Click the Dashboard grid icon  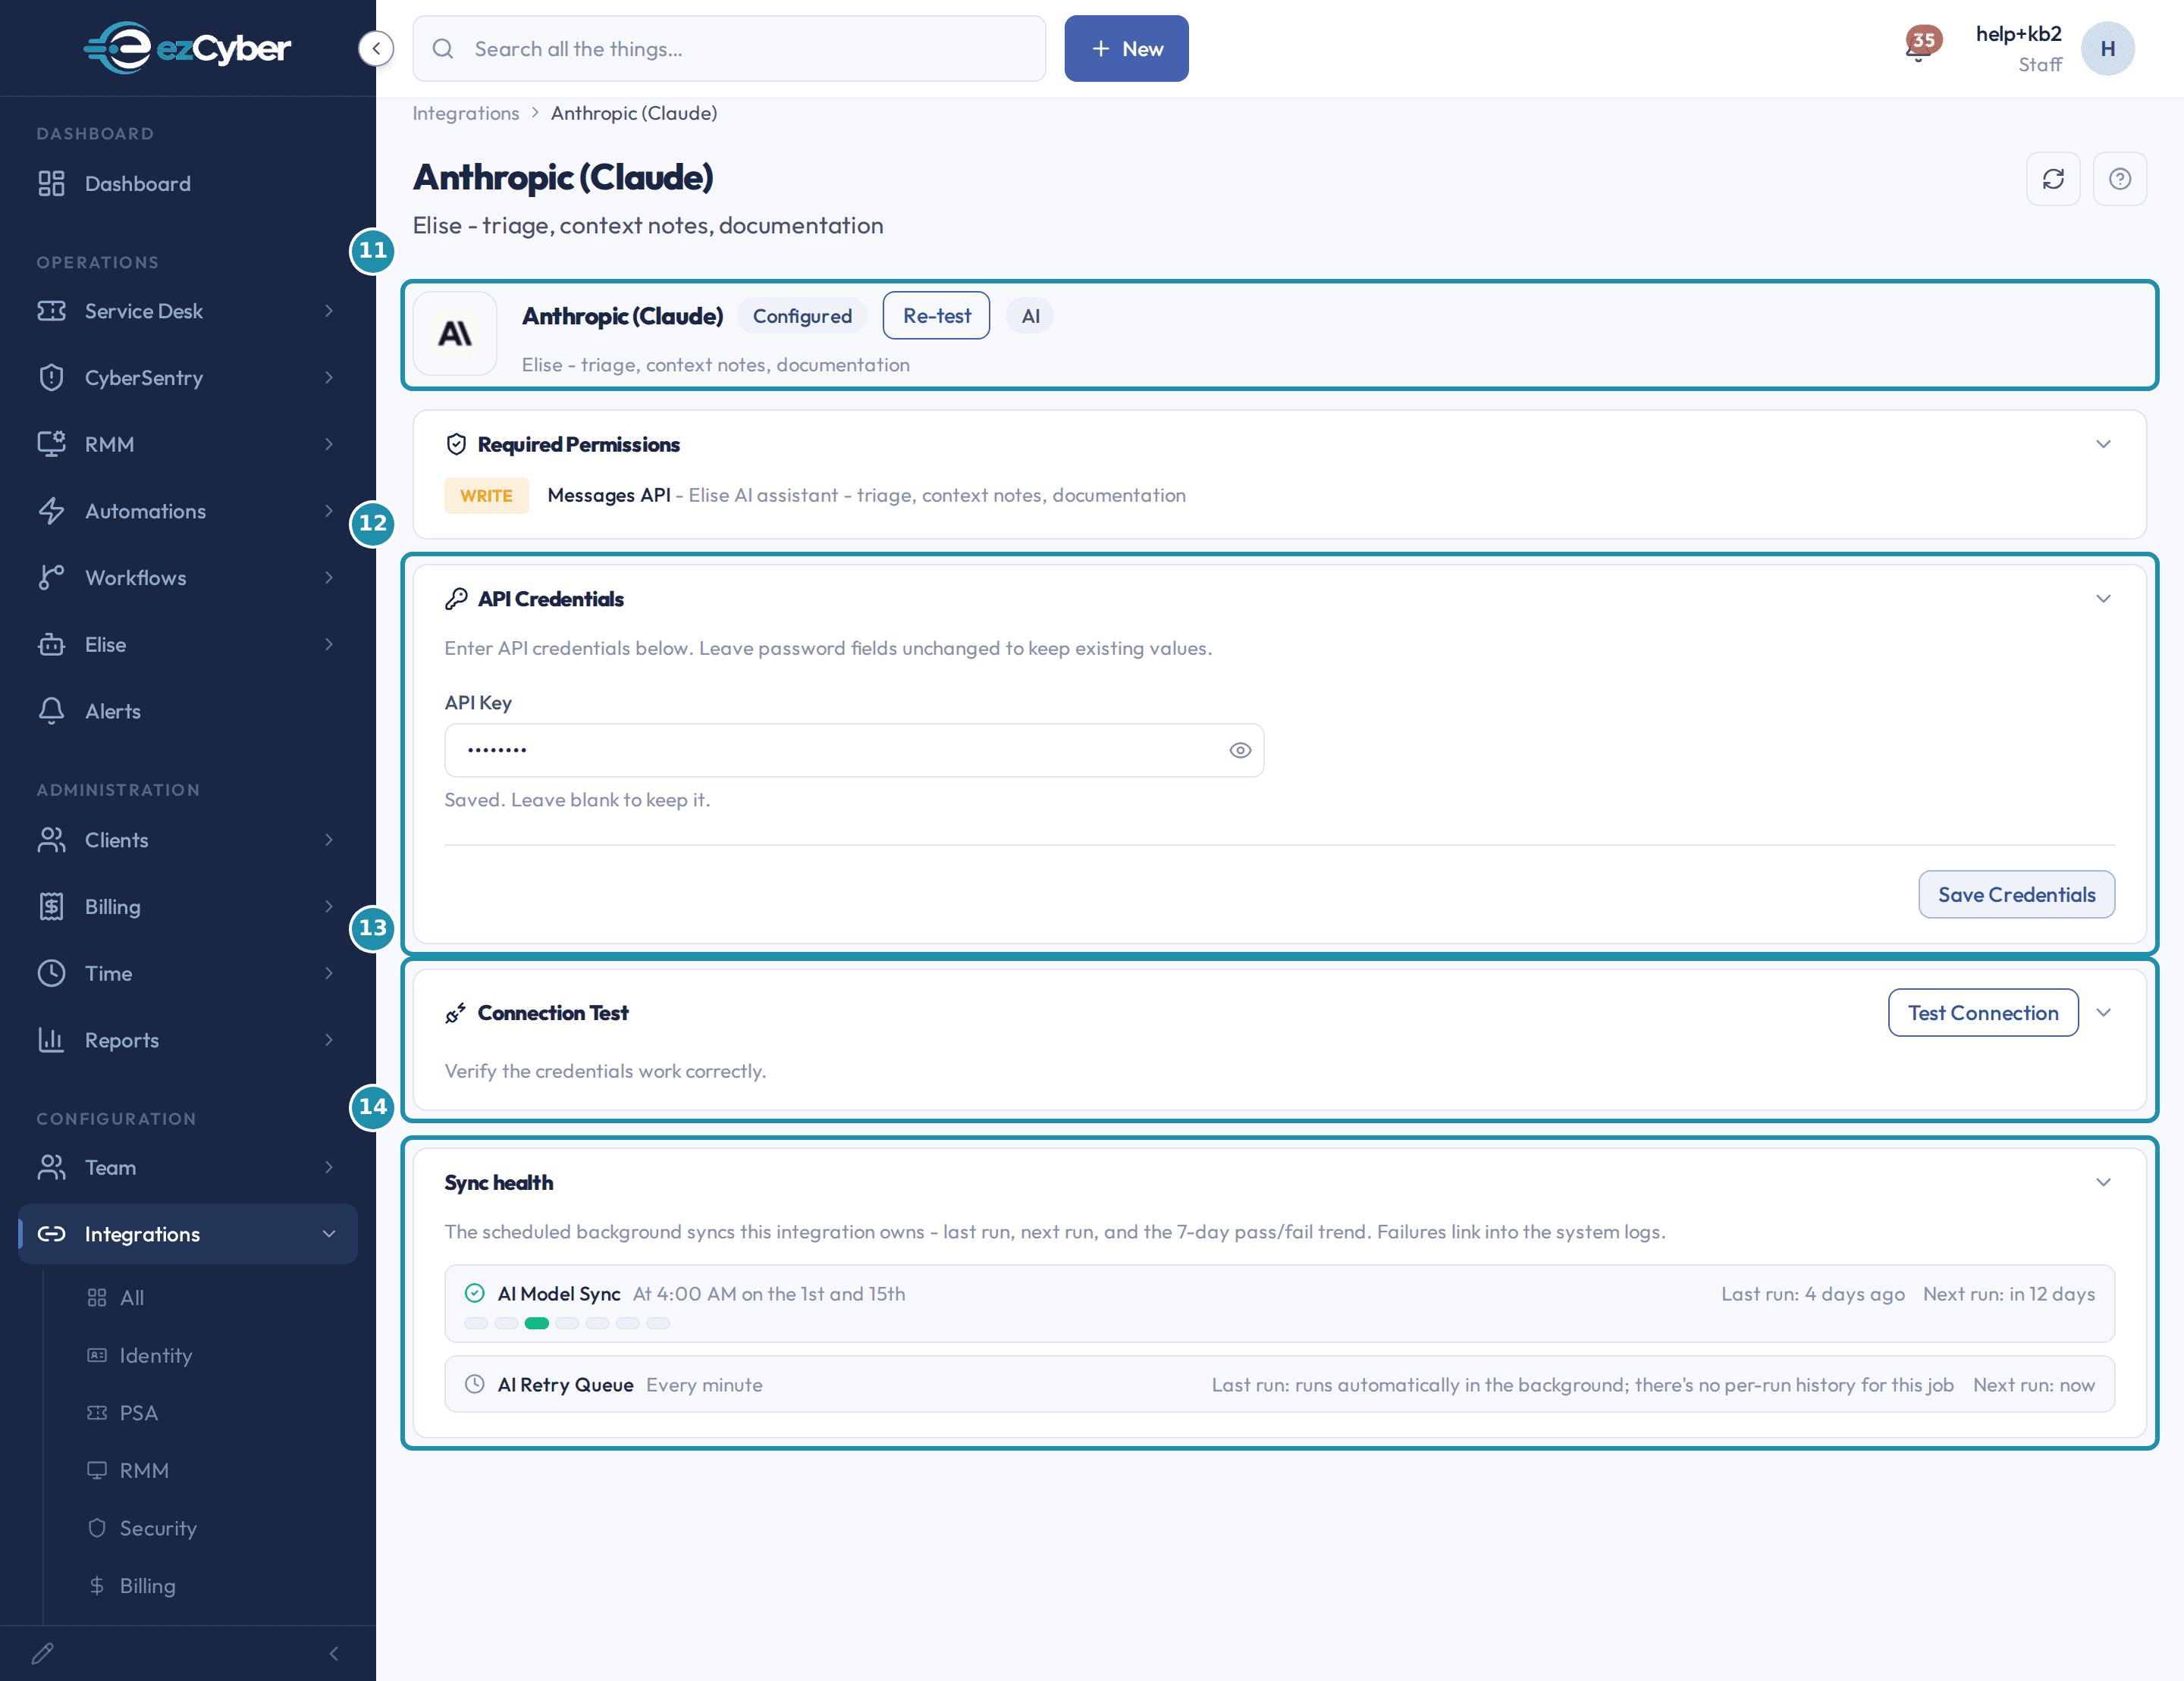tap(51, 184)
